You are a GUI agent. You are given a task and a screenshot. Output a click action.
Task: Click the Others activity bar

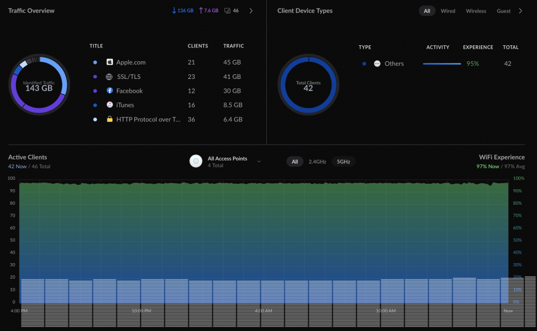point(442,64)
